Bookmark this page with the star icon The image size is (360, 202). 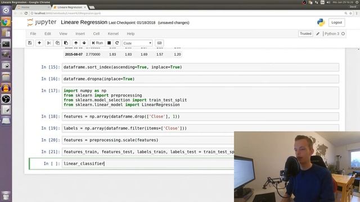point(350,13)
